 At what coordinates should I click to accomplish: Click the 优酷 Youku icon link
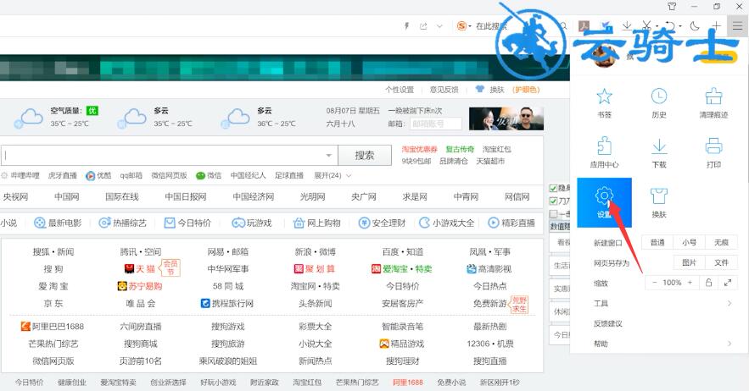pyautogui.click(x=90, y=175)
